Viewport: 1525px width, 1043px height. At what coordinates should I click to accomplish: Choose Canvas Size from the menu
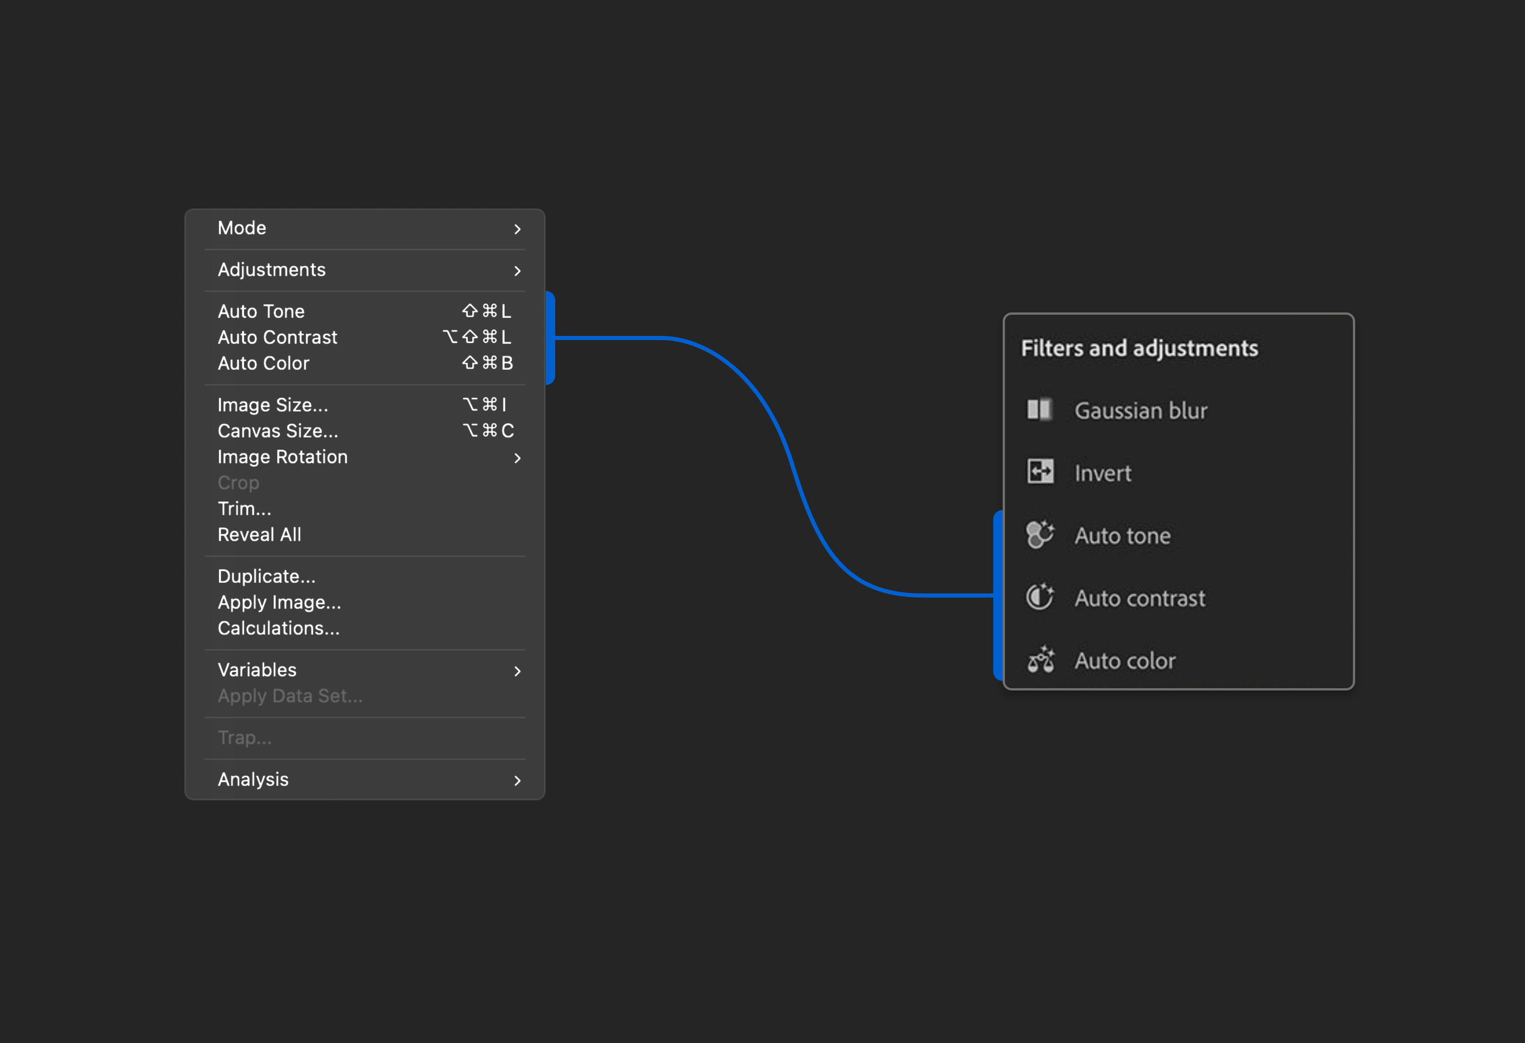click(278, 431)
